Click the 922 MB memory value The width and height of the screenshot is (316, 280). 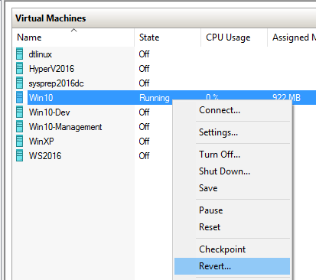point(286,97)
